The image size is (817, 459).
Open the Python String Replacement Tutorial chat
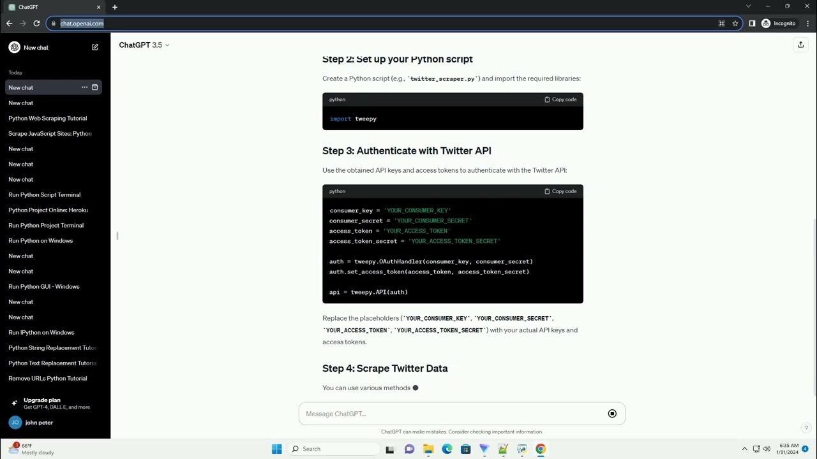tap(54, 347)
